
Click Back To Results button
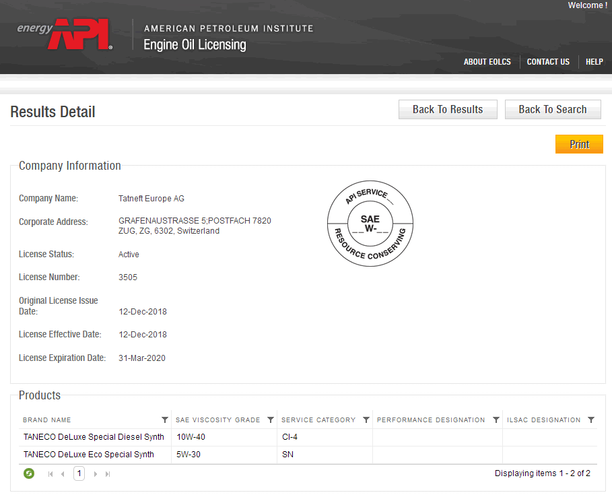point(448,109)
